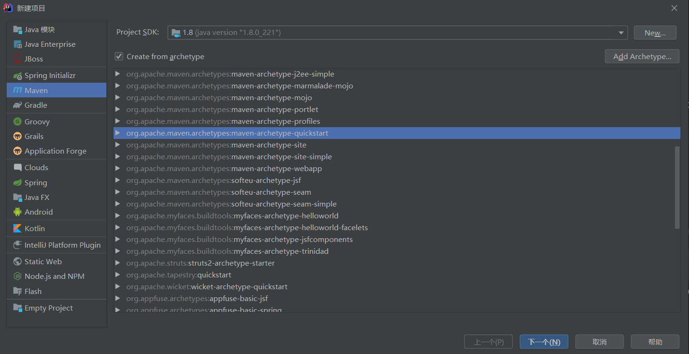
Task: Choose Gradle in the project type list
Action: [x=57, y=105]
